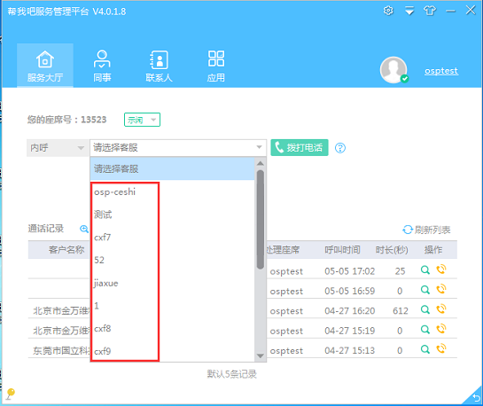The image size is (483, 406).
Task: Open the 应用 tab
Action: pos(216,66)
